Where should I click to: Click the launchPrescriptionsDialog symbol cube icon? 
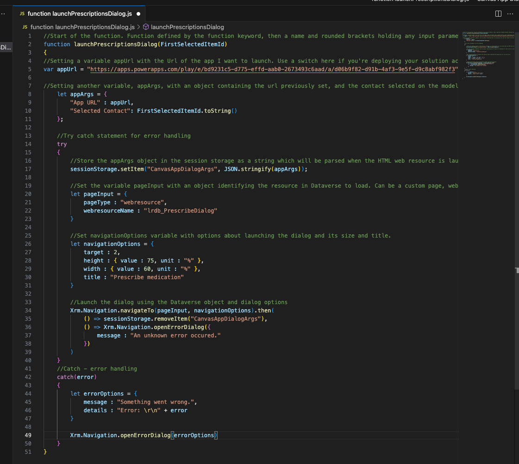coord(146,27)
